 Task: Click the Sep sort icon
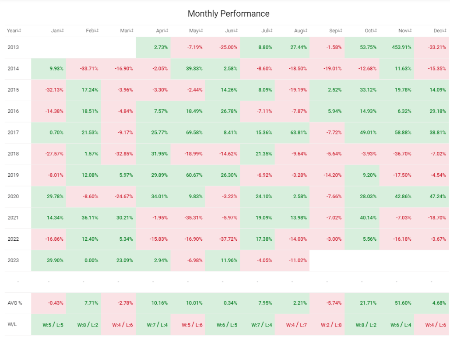click(x=340, y=31)
